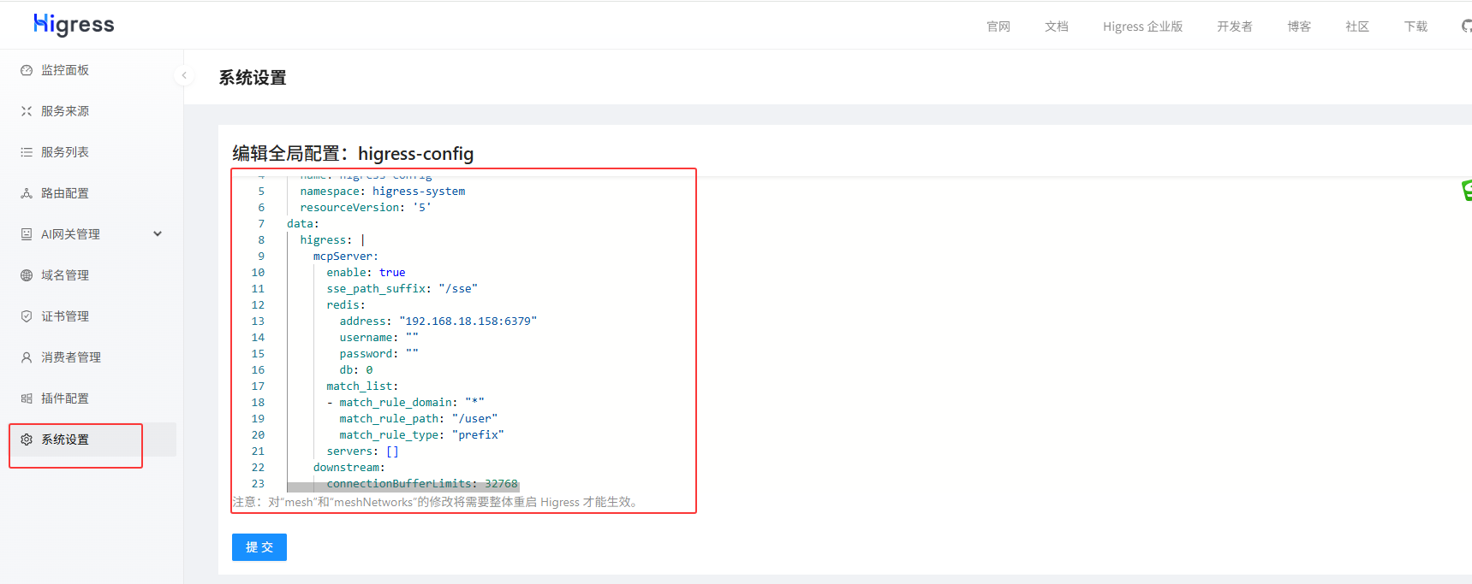Click the 'db: 0' line
The image size is (1472, 584).
[356, 370]
